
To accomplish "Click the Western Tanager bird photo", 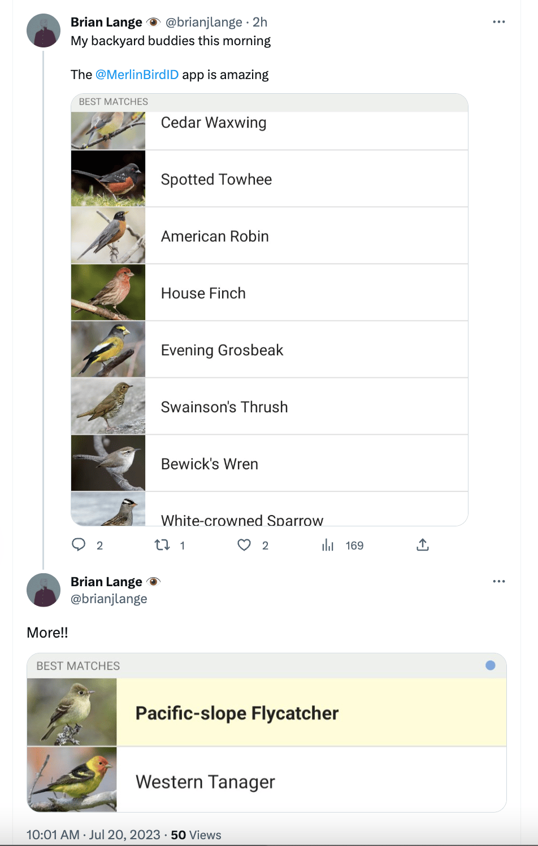I will point(72,779).
